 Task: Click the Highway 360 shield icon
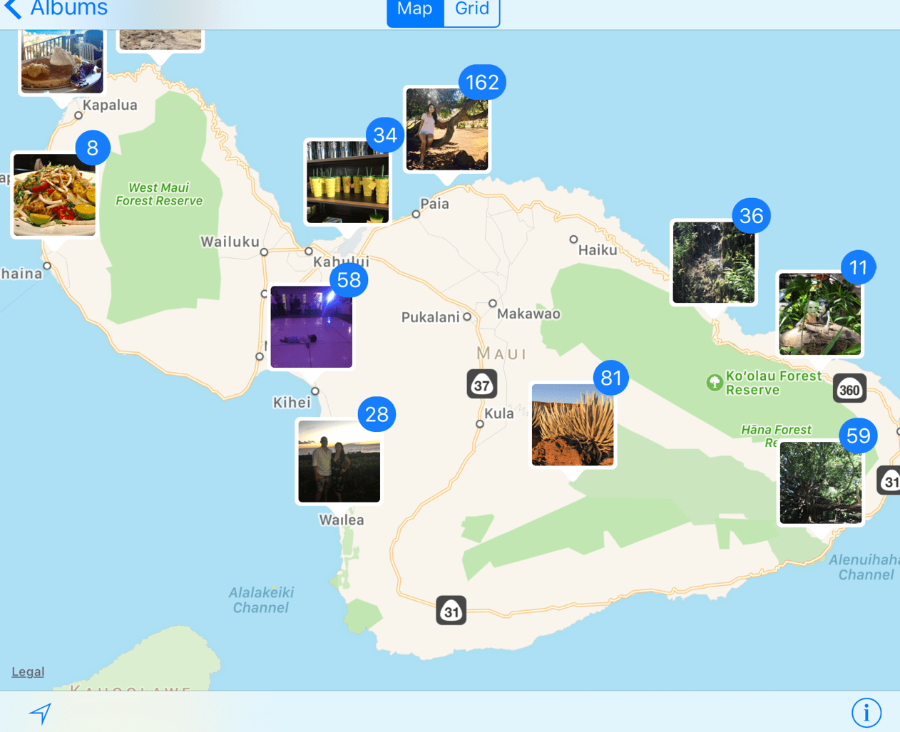tap(849, 389)
